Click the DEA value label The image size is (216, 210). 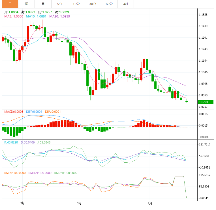[53, 112]
